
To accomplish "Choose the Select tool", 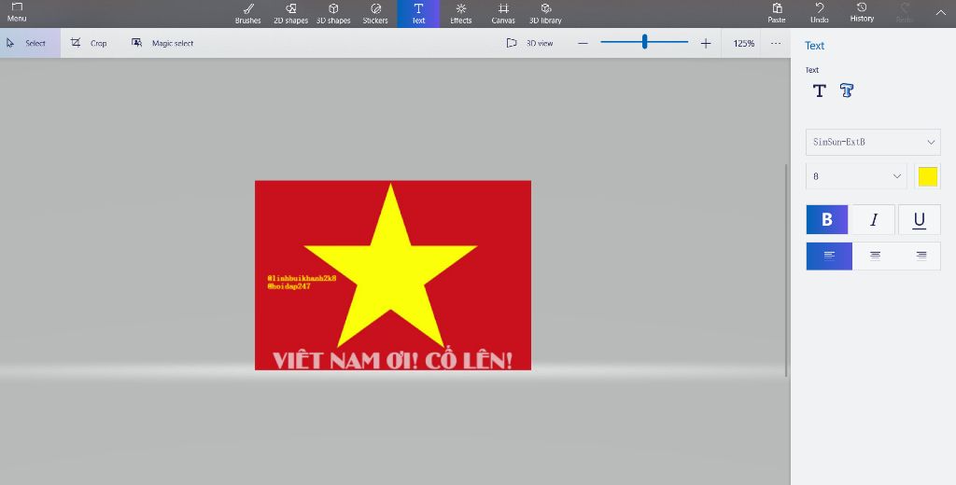I will [30, 43].
